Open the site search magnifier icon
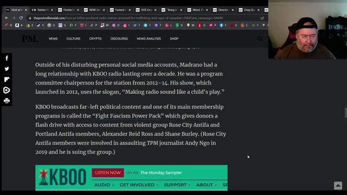 click(x=260, y=38)
